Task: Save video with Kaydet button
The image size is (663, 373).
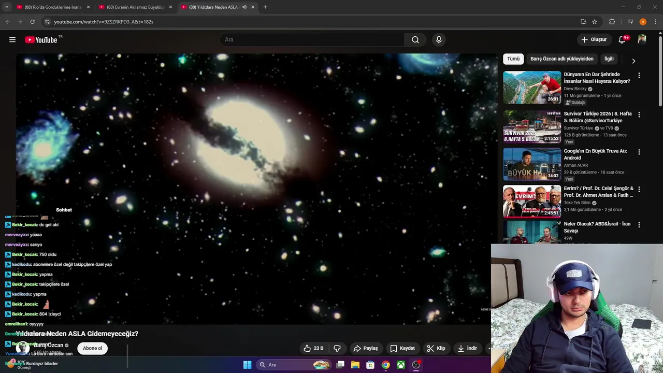Action: click(x=402, y=348)
